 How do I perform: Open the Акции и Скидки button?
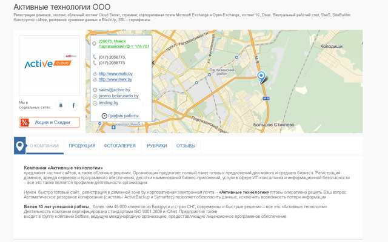pos(52,123)
